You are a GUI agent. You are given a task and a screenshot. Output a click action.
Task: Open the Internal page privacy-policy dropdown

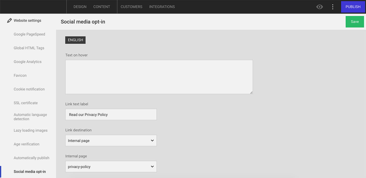(111, 167)
